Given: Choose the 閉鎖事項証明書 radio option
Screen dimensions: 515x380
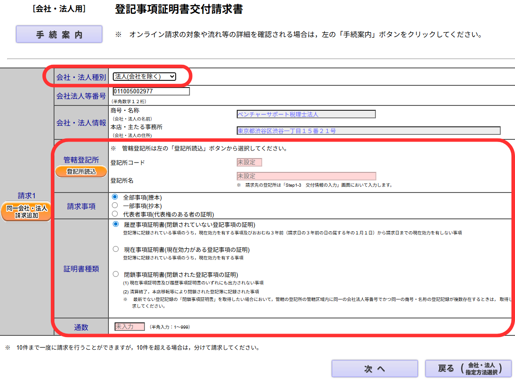Looking at the screenshot, I should click(116, 274).
